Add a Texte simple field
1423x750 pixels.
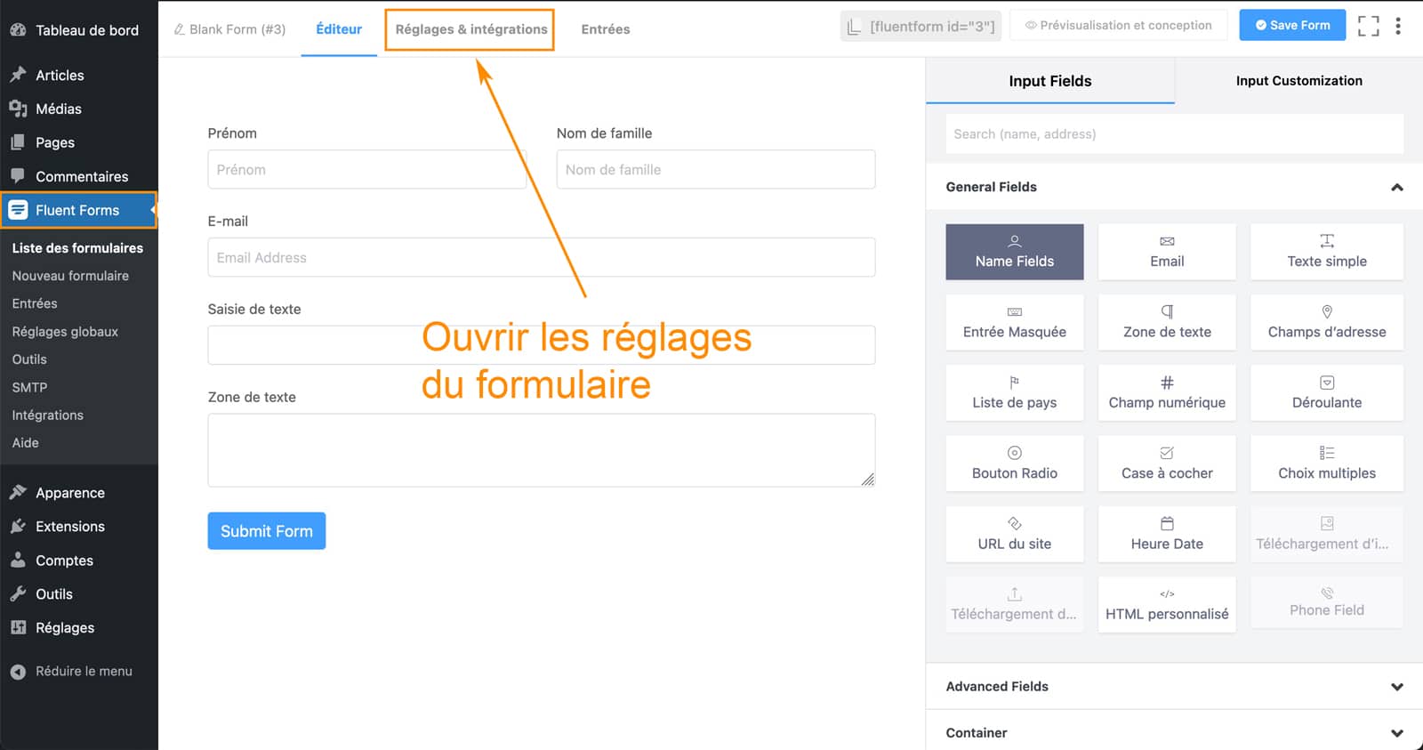coord(1327,252)
